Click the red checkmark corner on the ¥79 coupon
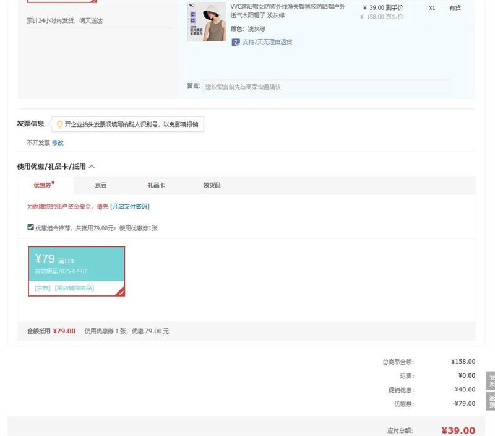This screenshot has width=495, height=436. coord(121,292)
